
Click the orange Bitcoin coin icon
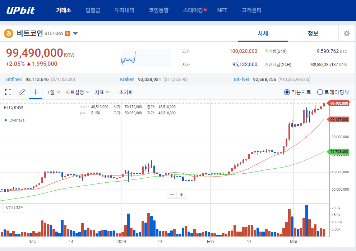tap(9, 33)
